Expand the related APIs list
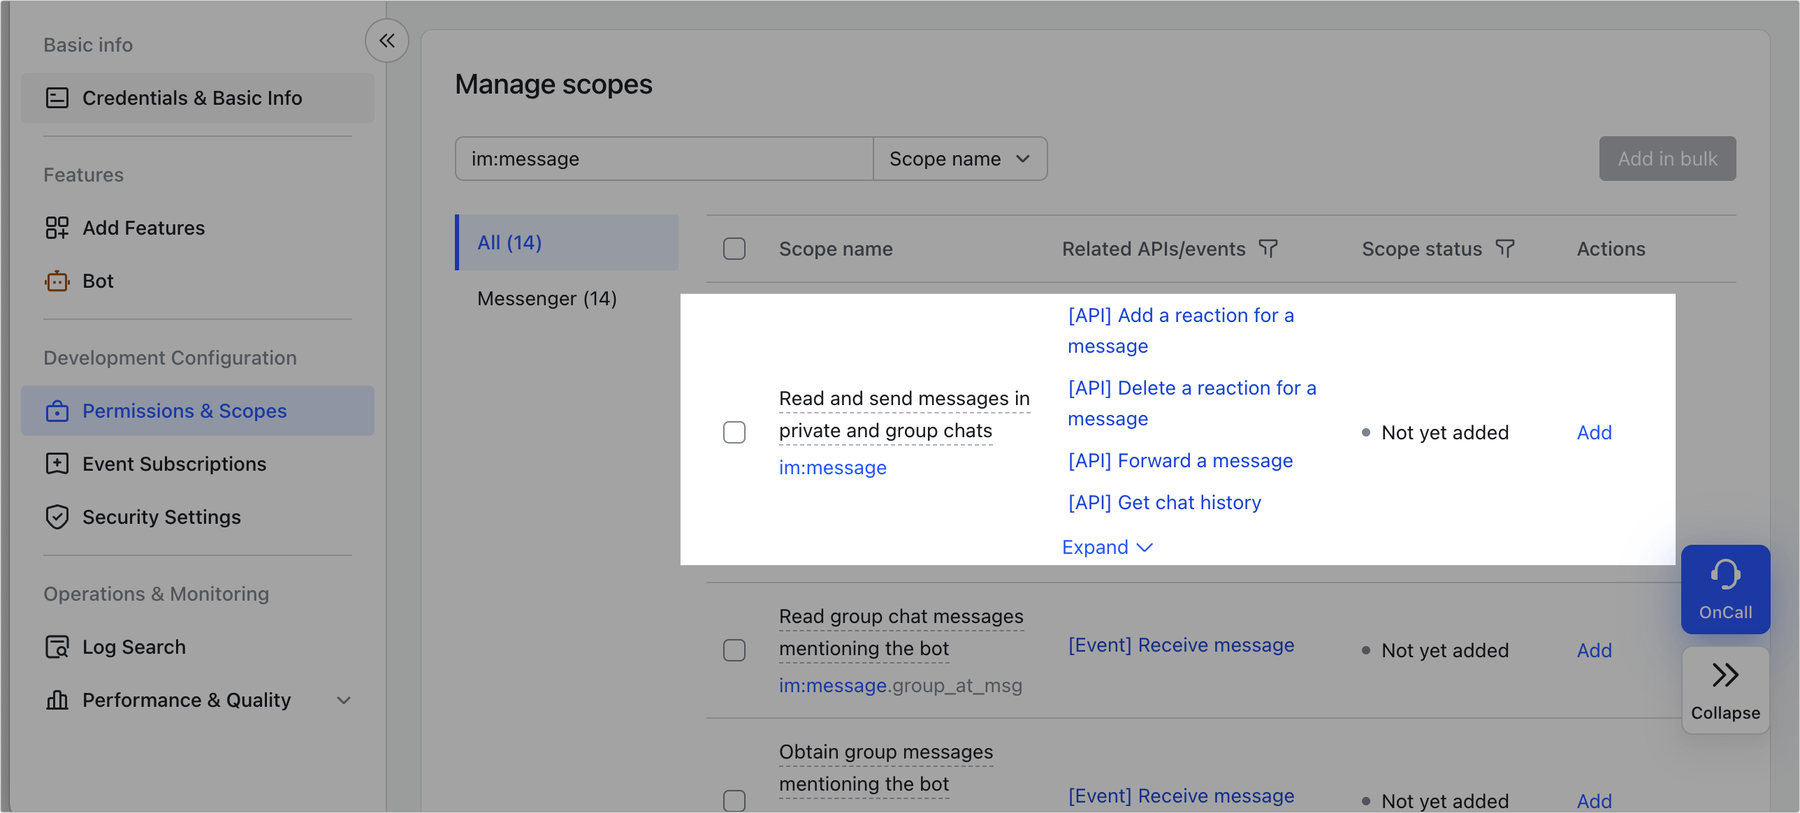 point(1106,547)
